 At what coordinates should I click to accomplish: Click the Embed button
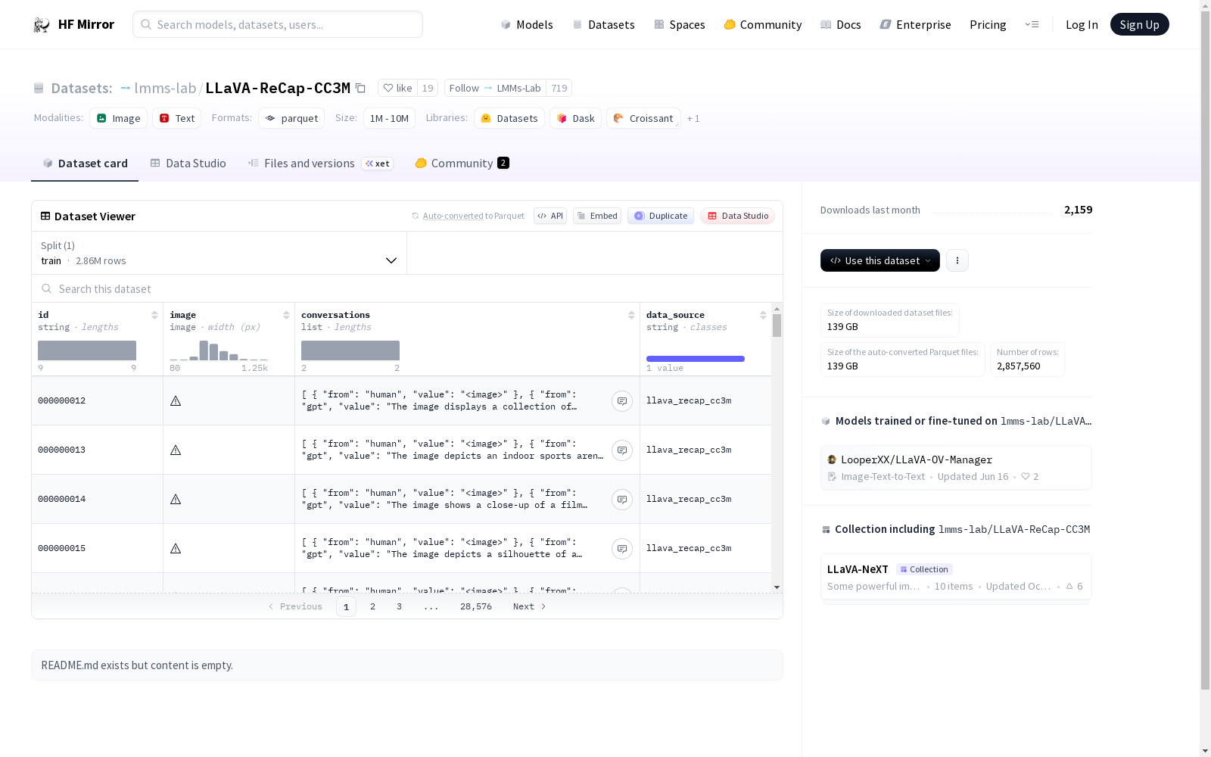tap(597, 217)
